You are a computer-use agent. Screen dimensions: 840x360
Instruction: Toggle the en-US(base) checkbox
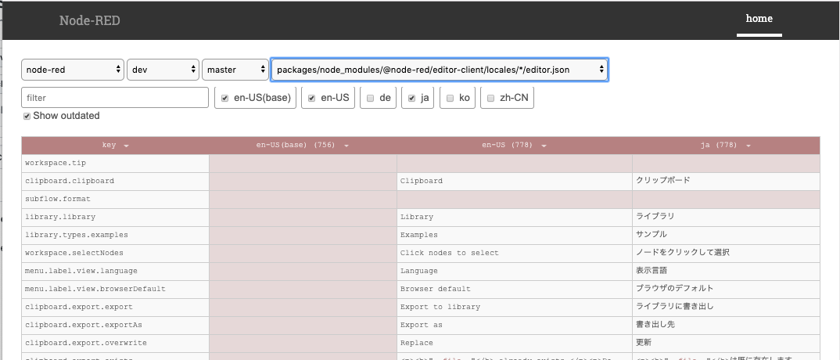point(224,98)
